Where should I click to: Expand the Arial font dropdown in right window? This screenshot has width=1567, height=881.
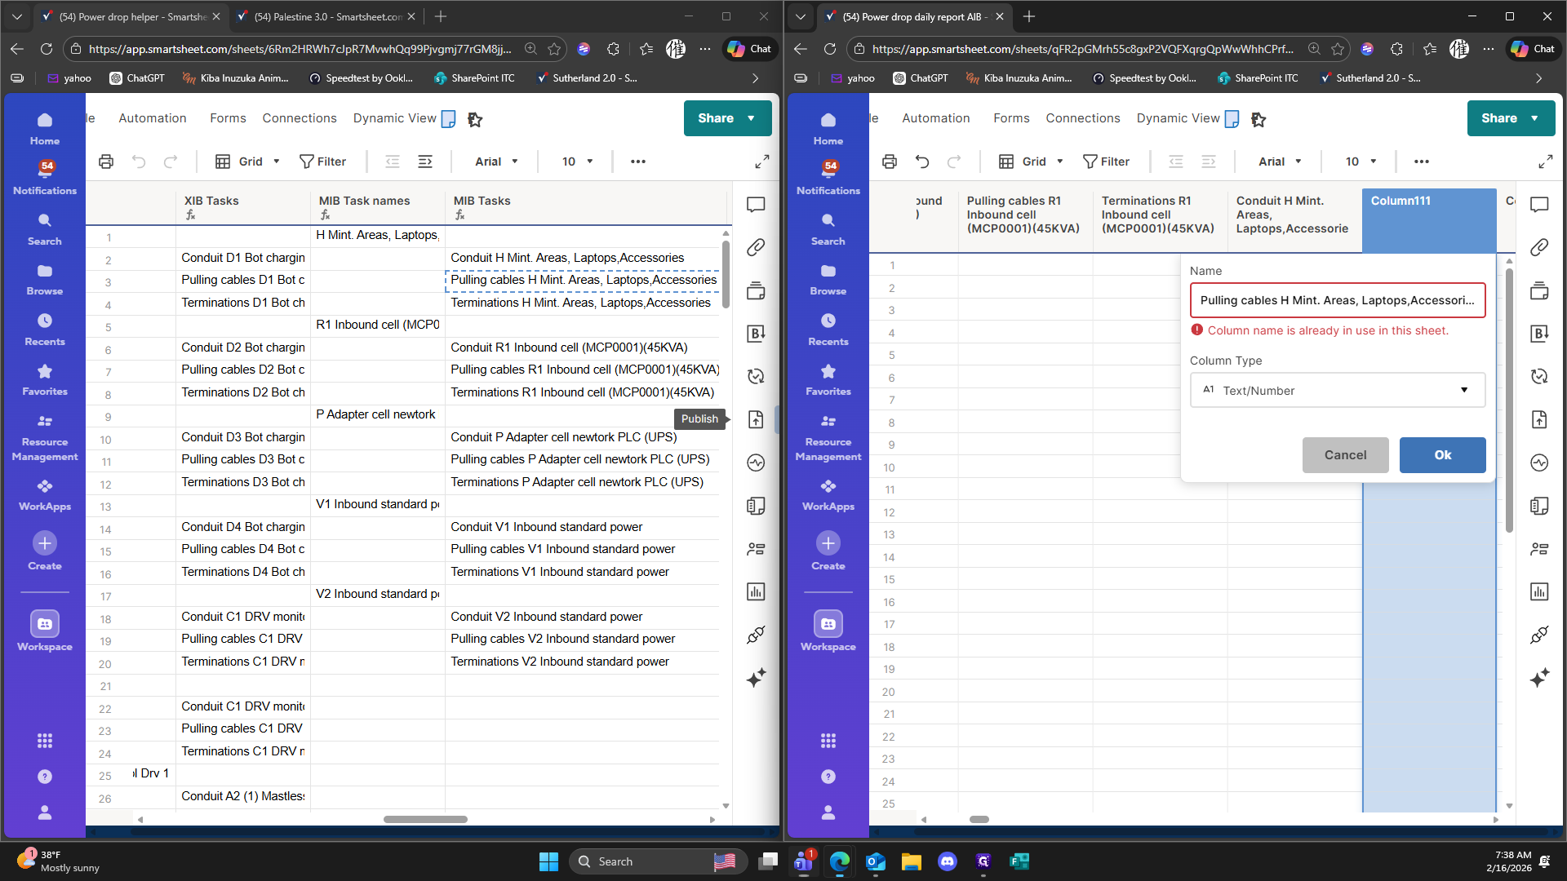(1279, 162)
